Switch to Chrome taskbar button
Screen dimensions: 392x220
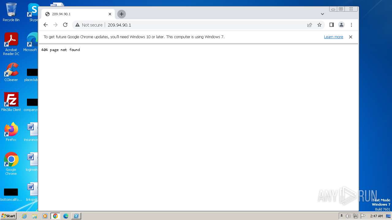pyautogui.click(x=55, y=216)
